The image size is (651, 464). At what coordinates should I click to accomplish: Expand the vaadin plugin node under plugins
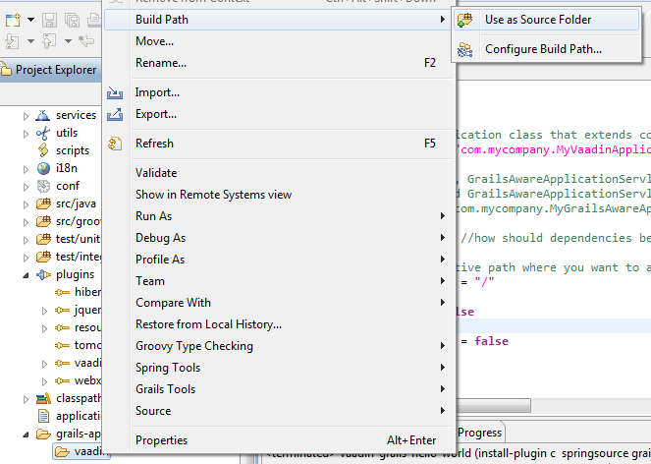(x=44, y=364)
